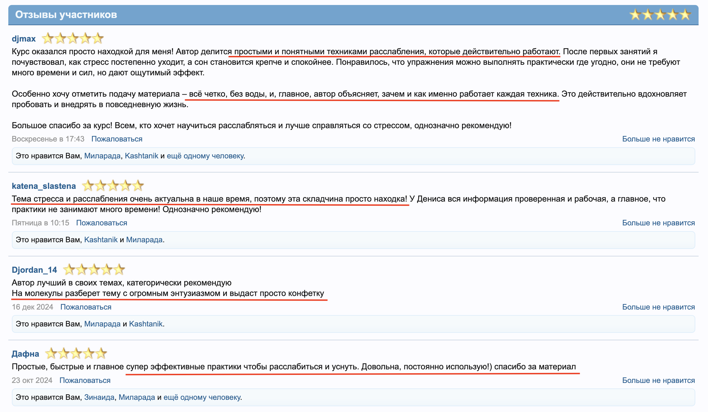Screen dimensions: 708x412
Task: Click star rating next to djmax
Action: (73, 38)
